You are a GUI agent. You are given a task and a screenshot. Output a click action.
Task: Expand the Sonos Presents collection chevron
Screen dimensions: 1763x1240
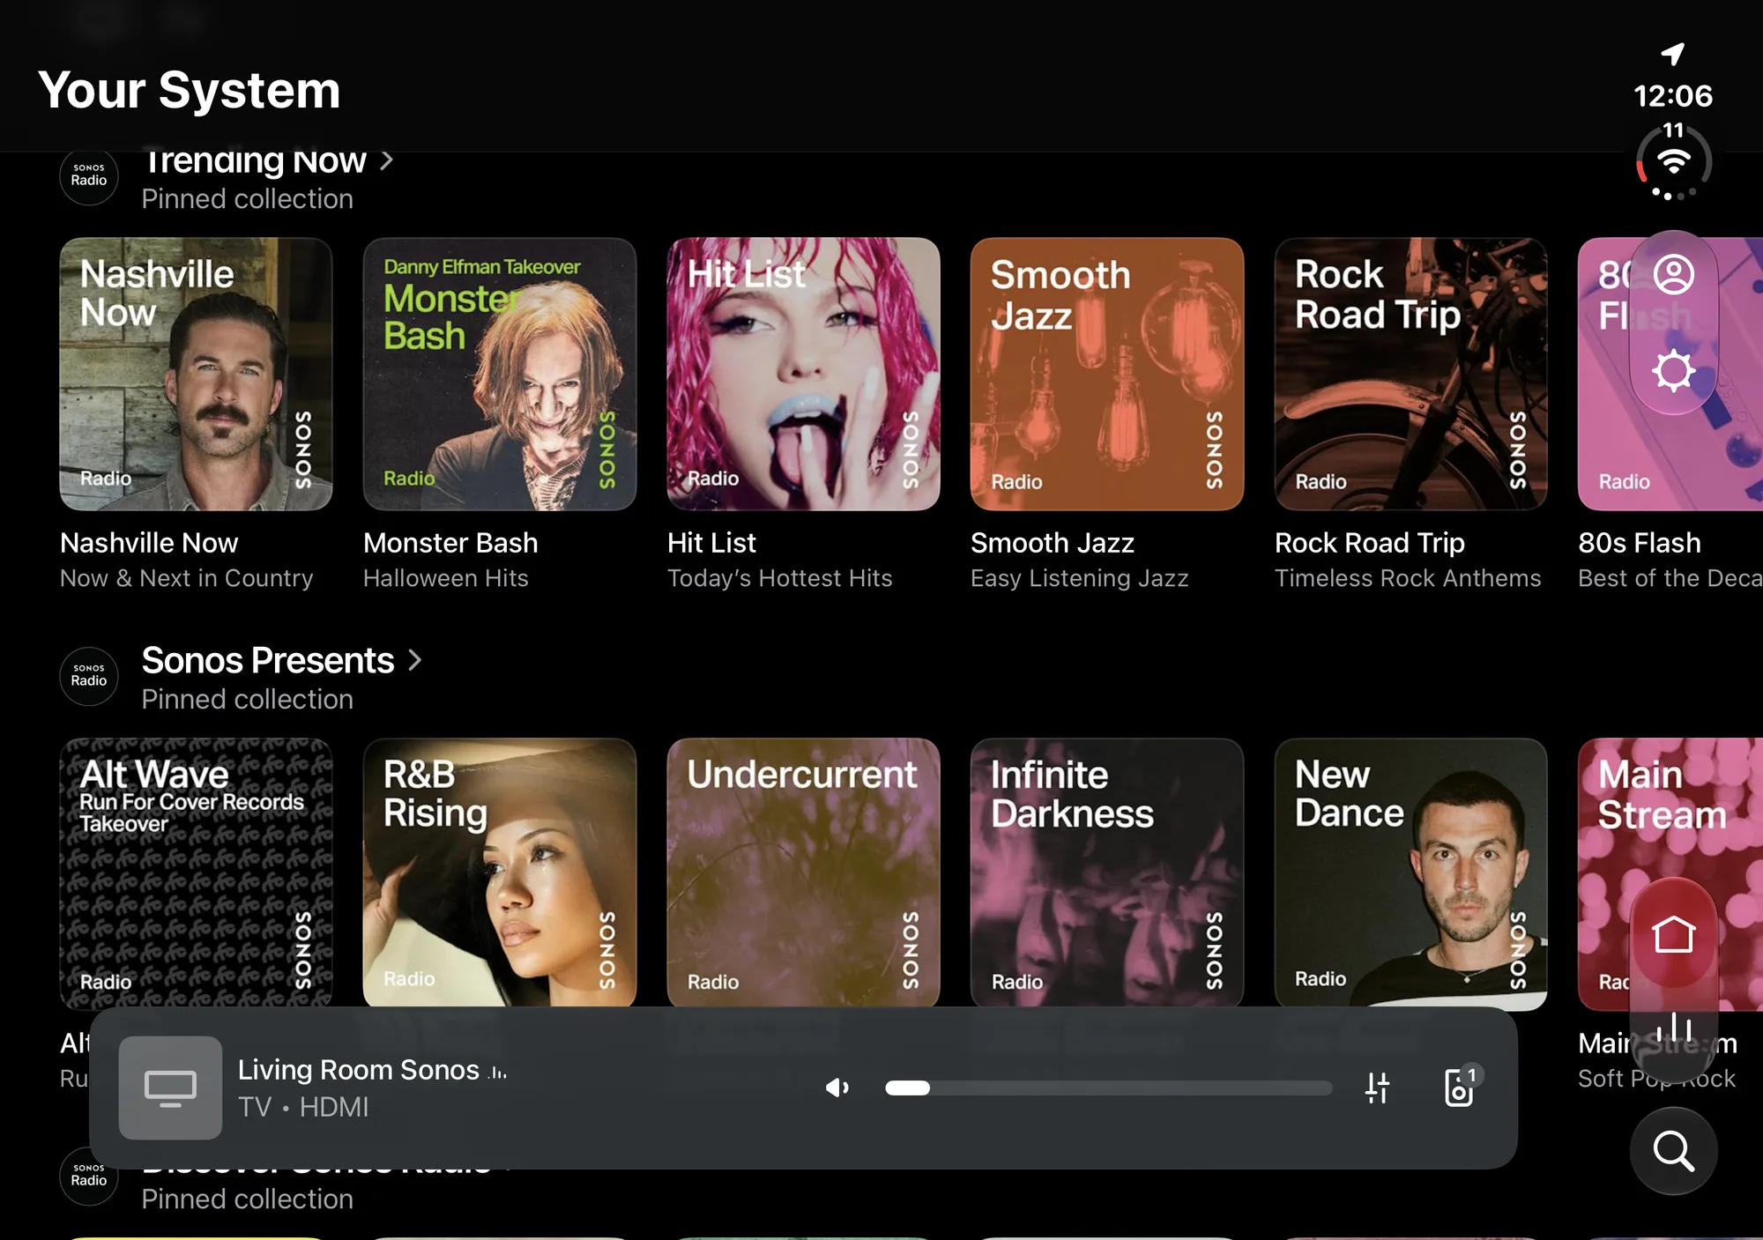tap(414, 660)
